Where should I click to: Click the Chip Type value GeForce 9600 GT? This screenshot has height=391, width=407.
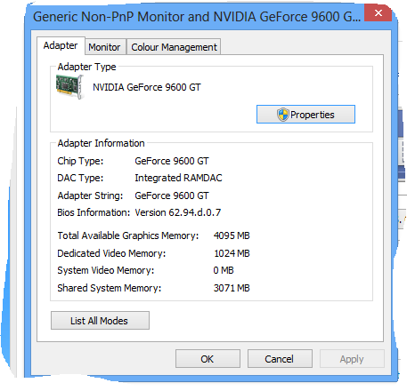pyautogui.click(x=172, y=161)
